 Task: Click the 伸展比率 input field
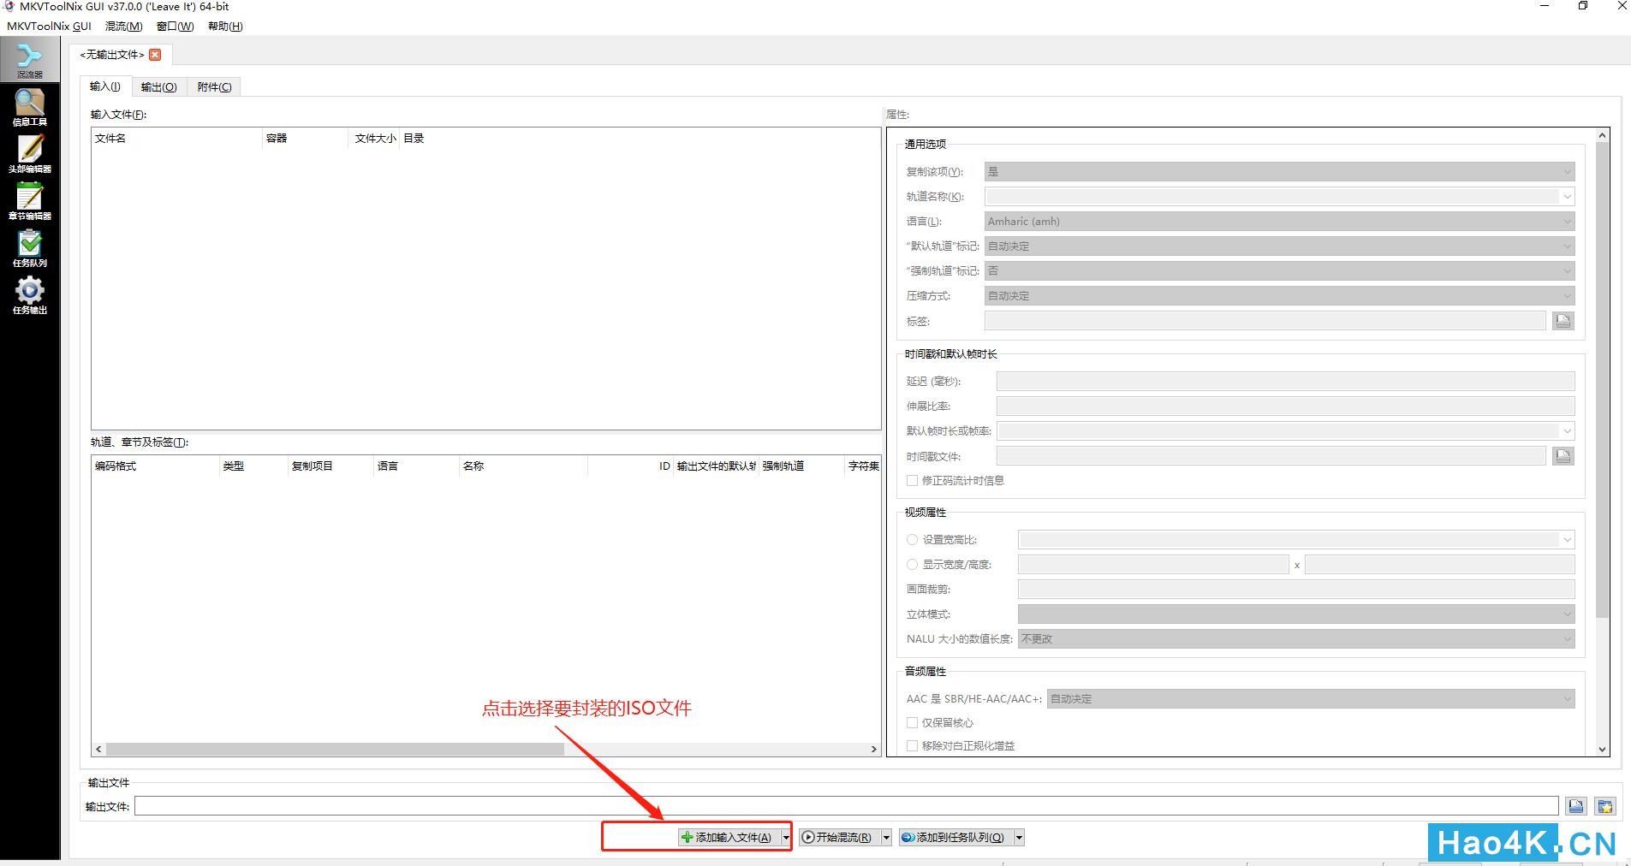(1285, 406)
